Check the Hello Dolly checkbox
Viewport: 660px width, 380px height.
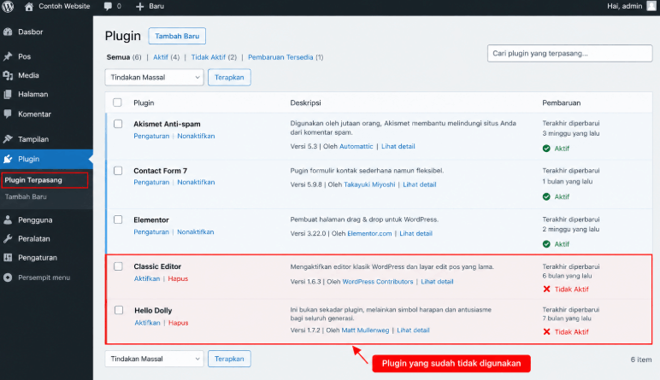pyautogui.click(x=119, y=310)
